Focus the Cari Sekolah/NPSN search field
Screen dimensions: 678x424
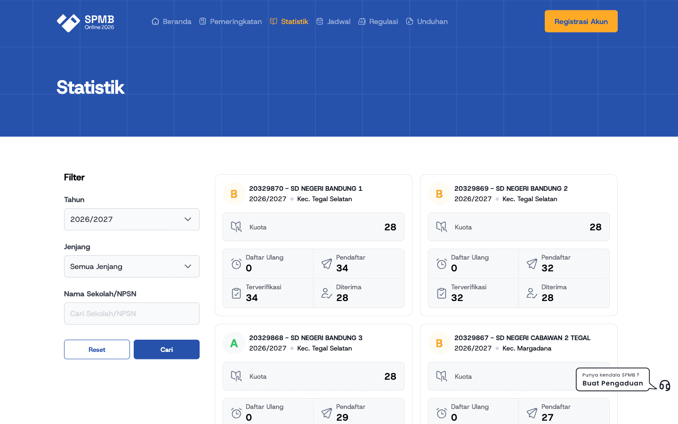(132, 314)
